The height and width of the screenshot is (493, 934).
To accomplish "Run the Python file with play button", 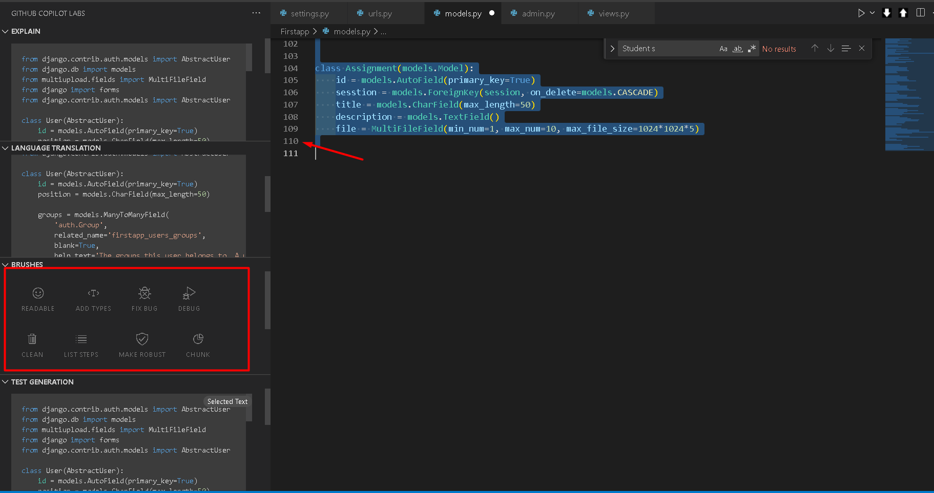I will point(861,13).
